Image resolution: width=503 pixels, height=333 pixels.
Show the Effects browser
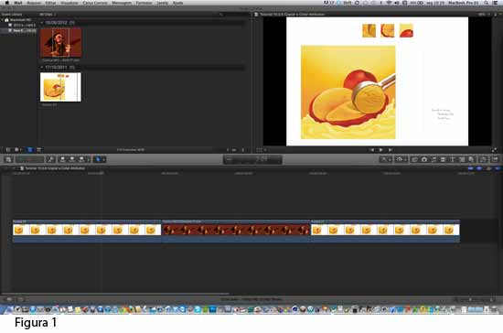415,159
